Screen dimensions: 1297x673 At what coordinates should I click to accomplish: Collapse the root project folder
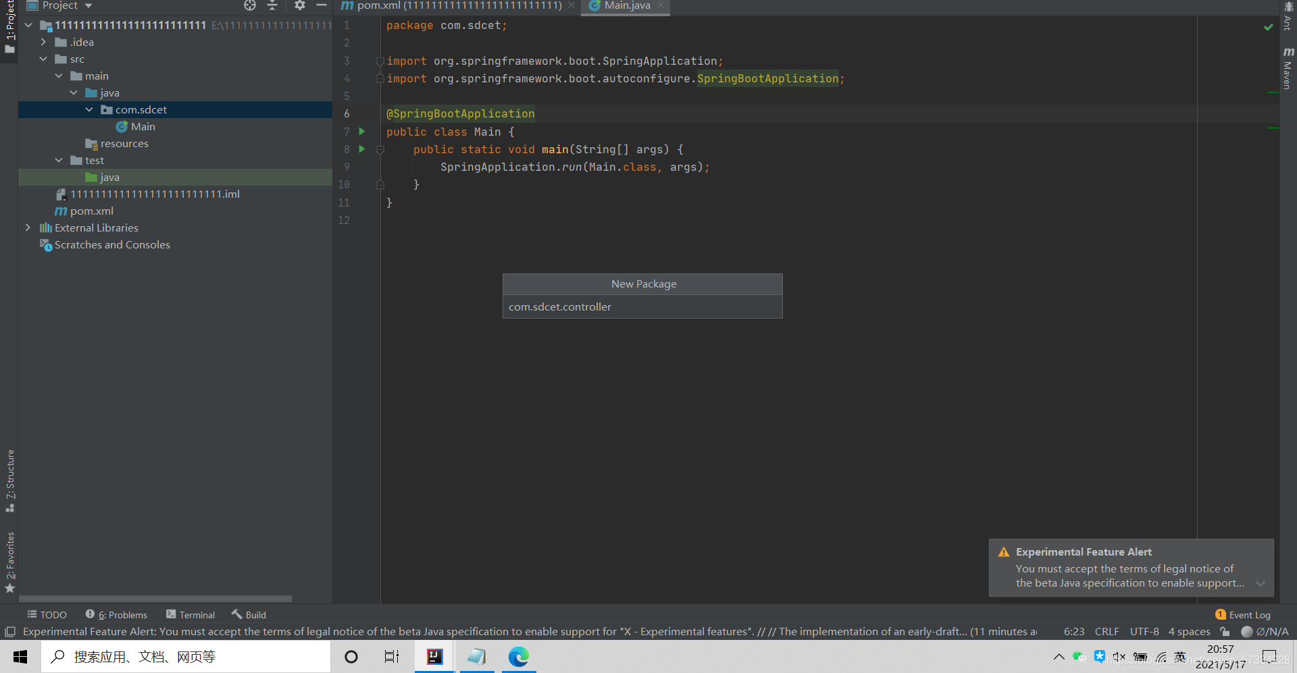click(x=28, y=25)
